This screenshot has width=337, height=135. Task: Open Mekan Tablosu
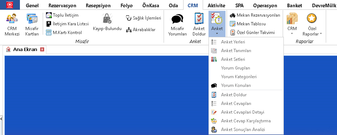coord(248,24)
